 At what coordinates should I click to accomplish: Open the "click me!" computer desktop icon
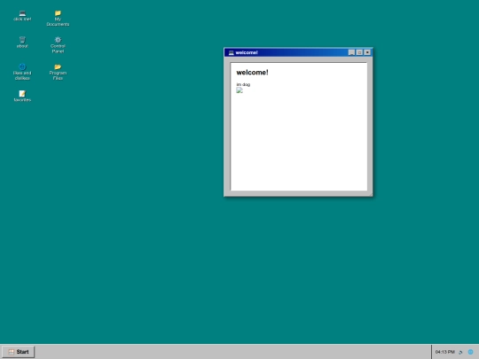[x=22, y=16]
